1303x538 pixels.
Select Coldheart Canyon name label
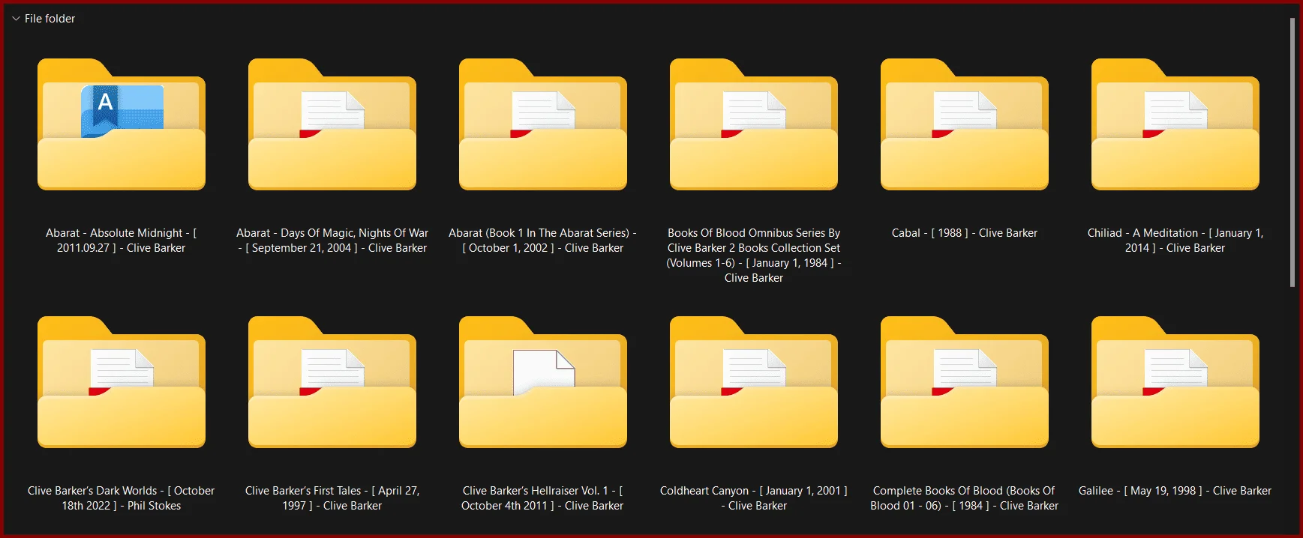coord(754,498)
